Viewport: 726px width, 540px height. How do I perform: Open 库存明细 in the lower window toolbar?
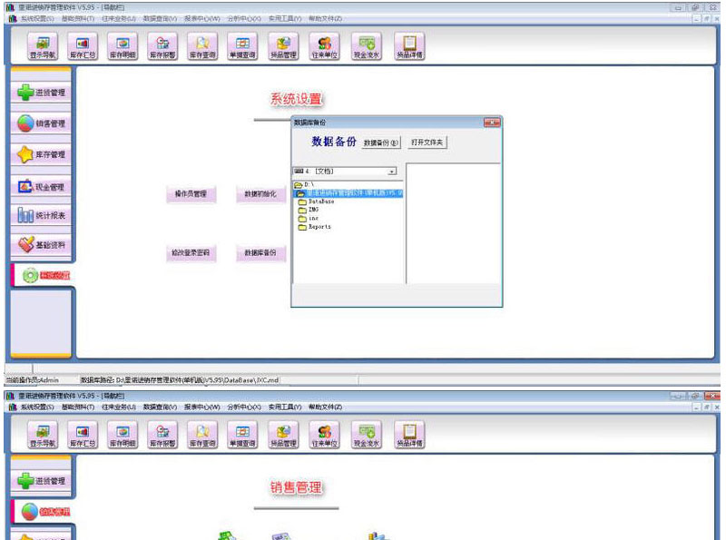click(123, 435)
